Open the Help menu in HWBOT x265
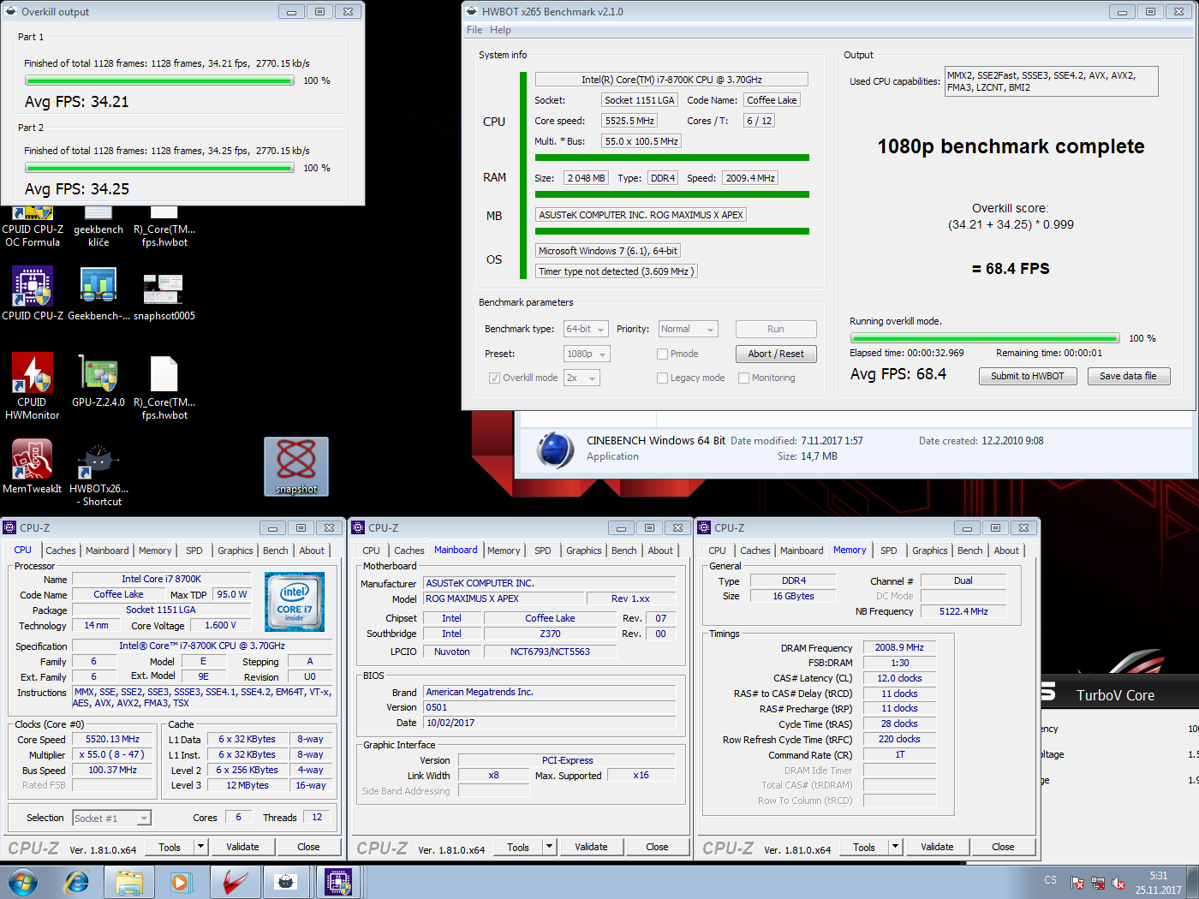The height and width of the screenshot is (899, 1199). (500, 30)
